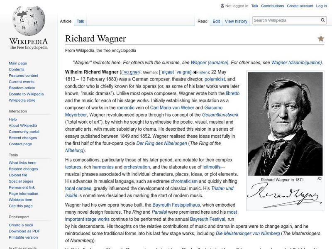Image resolution: width=332 pixels, height=249 pixels.
Task: Follow the Wagner (surname) link
Action: pos(210,63)
